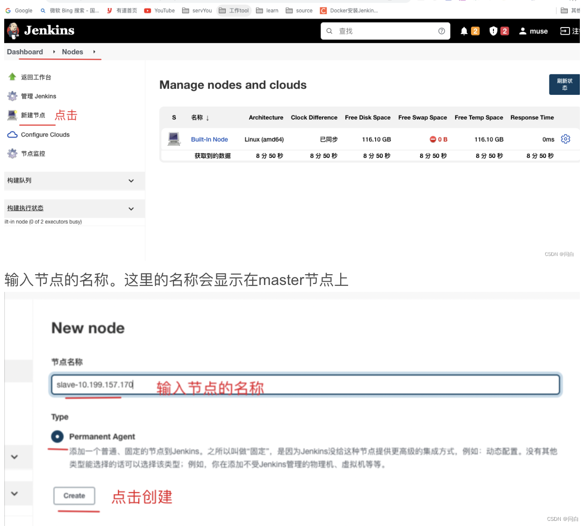This screenshot has width=585, height=526.
Task: Click the Create button
Action: (74, 496)
